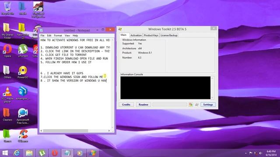The height and width of the screenshot is (157, 280).
Task: Open the green folder icon beside CCleaner
Action: pyautogui.click(x=7, y=136)
